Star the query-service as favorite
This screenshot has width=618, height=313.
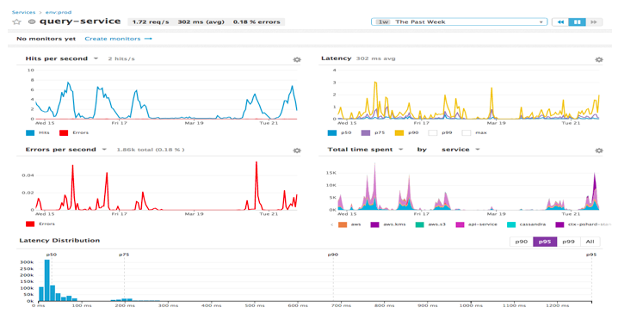click(x=16, y=21)
